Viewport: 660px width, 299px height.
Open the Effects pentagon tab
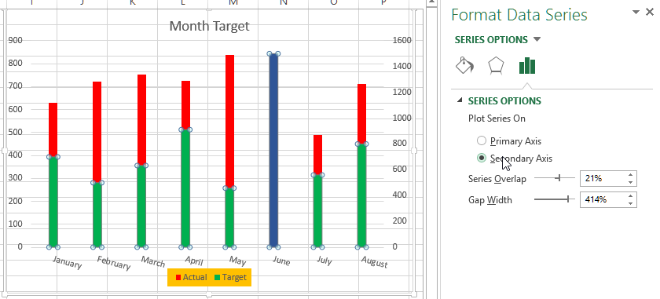tap(496, 66)
